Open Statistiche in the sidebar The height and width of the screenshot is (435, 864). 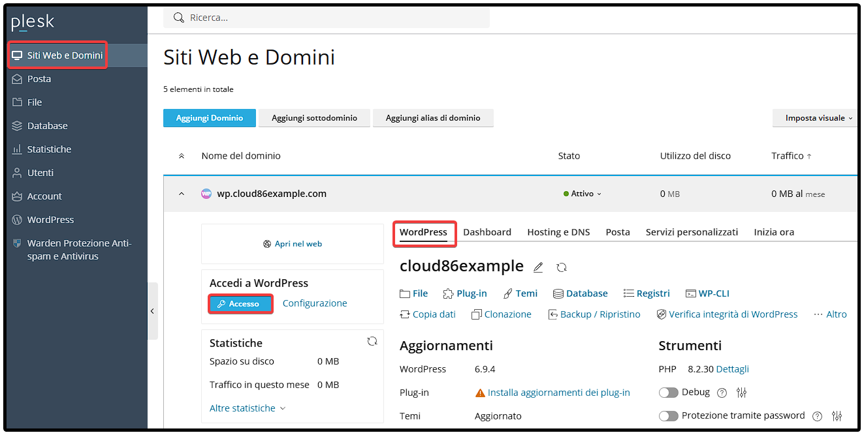click(42, 149)
